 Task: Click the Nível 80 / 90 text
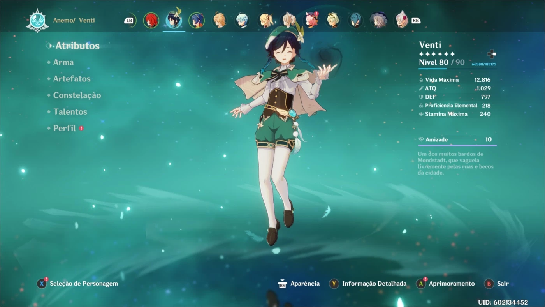442,62
